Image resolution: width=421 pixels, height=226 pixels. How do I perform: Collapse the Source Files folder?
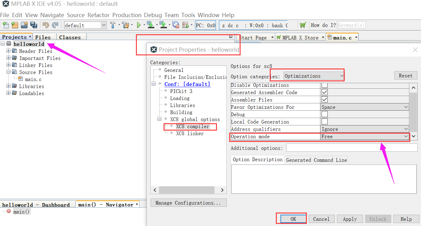coord(8,72)
